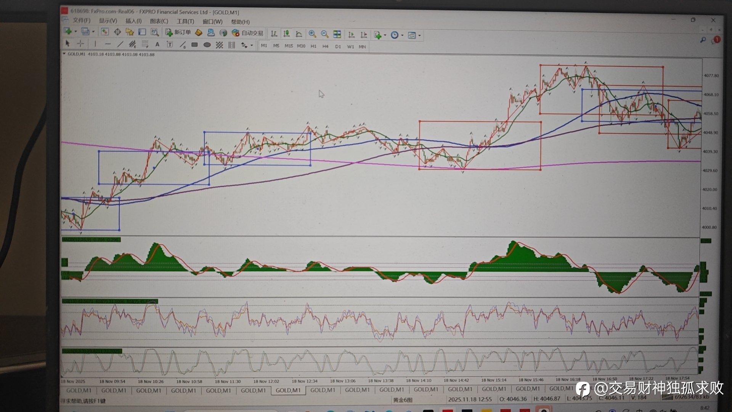Switch to the H4 timeframe

coord(325,46)
